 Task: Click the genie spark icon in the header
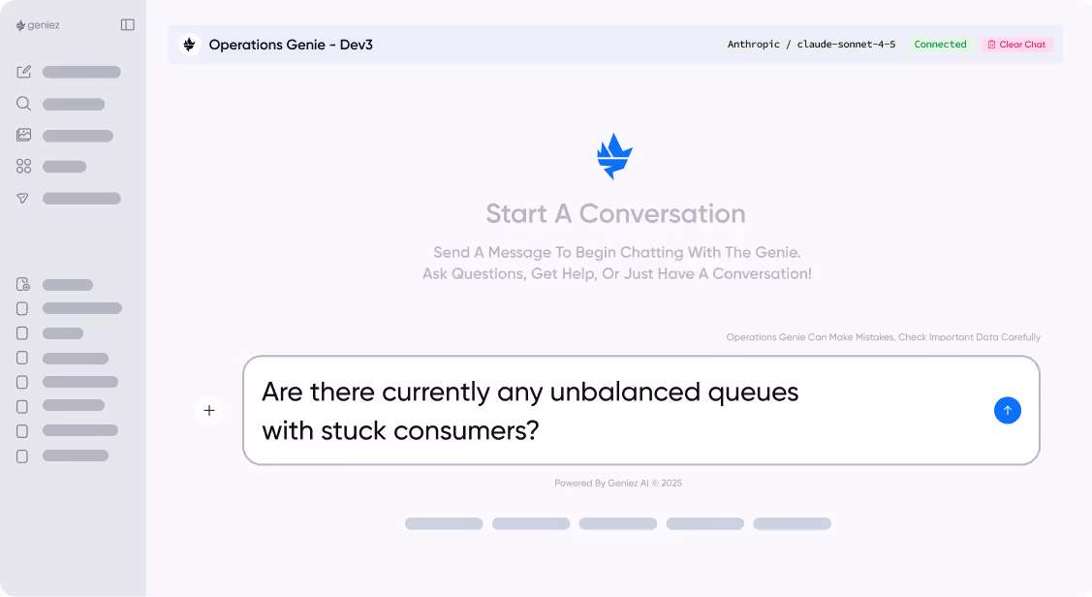tap(190, 44)
